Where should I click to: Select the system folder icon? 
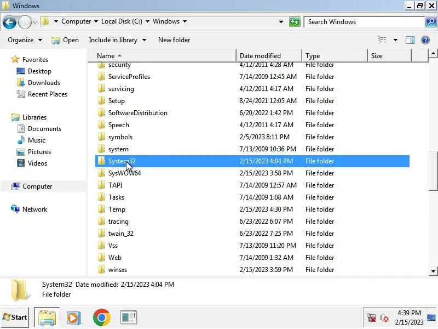102,149
